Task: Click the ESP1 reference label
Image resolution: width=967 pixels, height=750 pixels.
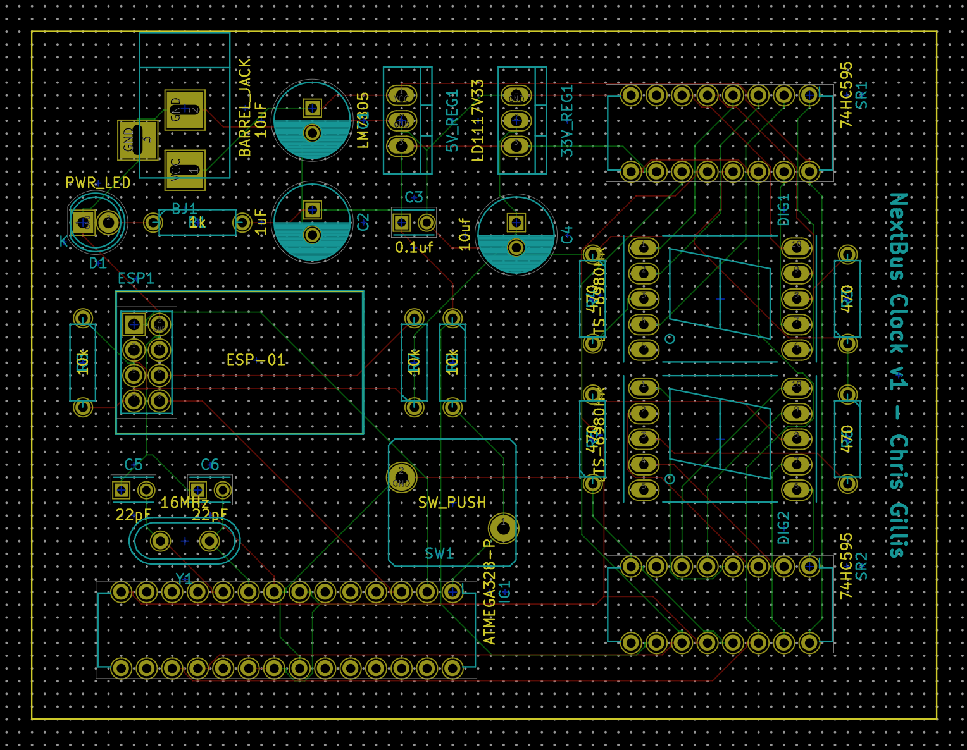Action: 136,278
